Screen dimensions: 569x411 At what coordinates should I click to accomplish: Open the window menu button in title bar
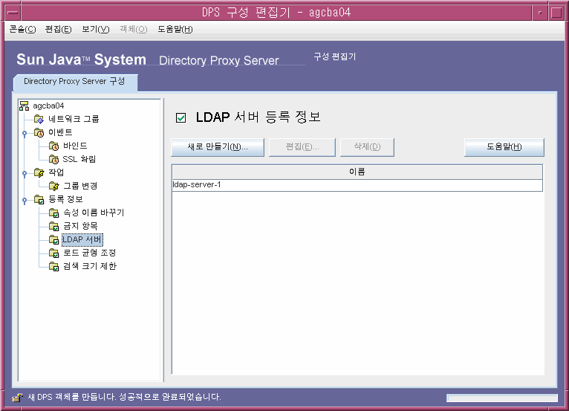(x=13, y=13)
